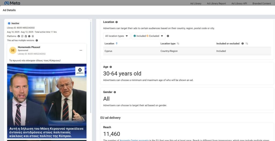Show the Age info tooltip

[x=111, y=67]
